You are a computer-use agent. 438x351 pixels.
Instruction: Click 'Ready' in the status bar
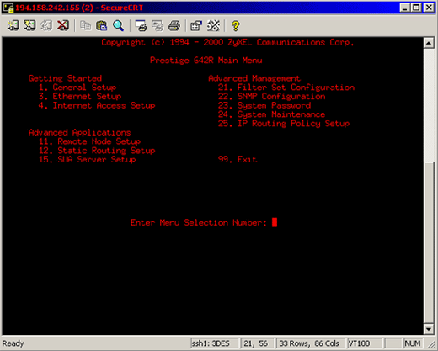tap(13, 343)
